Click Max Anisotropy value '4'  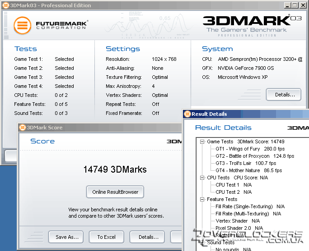pos(153,86)
